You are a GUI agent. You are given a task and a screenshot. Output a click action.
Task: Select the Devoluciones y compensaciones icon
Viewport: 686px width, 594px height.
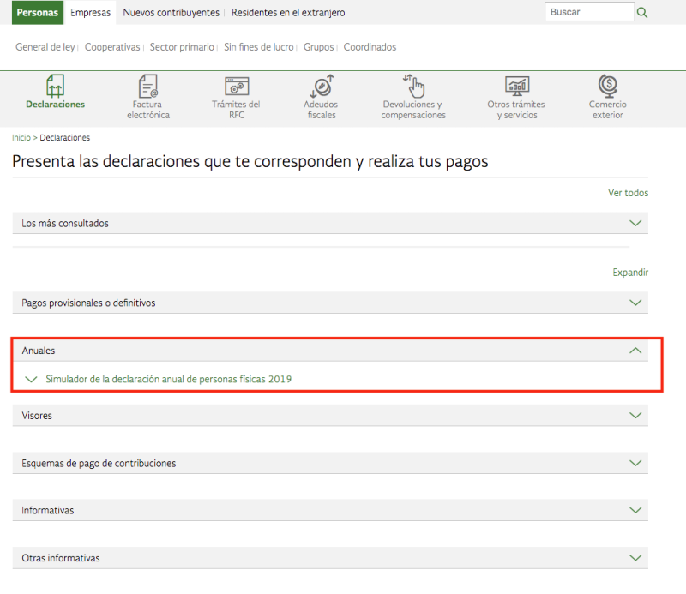(413, 86)
